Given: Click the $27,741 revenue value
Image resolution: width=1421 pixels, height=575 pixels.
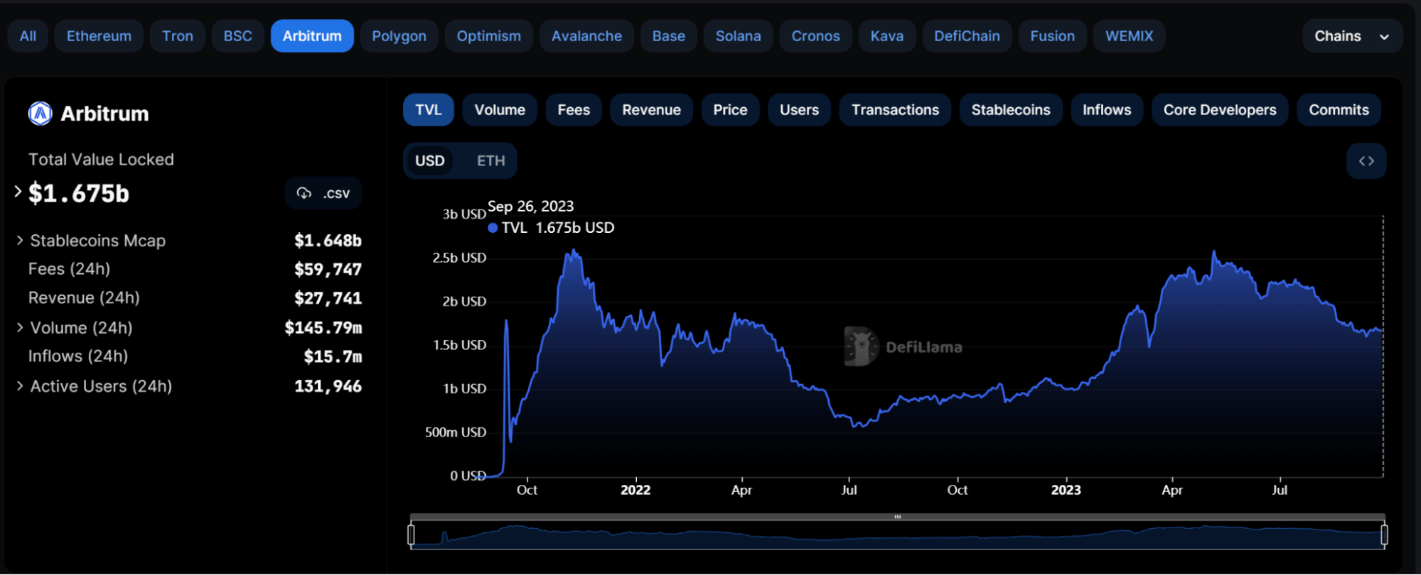Looking at the screenshot, I should (328, 298).
